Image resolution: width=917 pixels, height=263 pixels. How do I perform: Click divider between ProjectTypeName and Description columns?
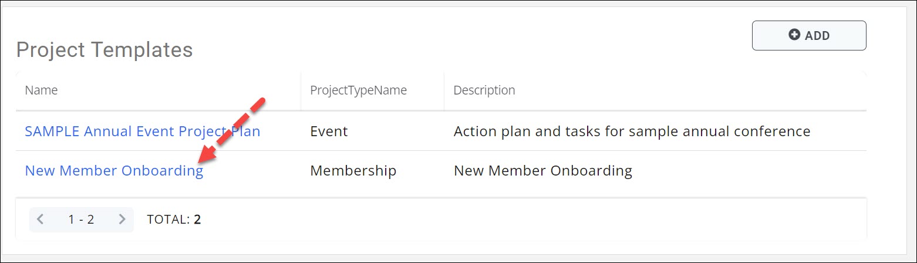coord(444,90)
